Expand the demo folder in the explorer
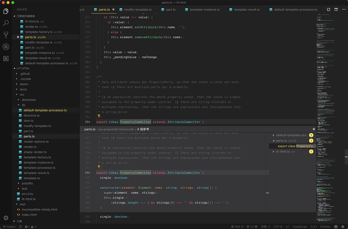 [x=24, y=84]
